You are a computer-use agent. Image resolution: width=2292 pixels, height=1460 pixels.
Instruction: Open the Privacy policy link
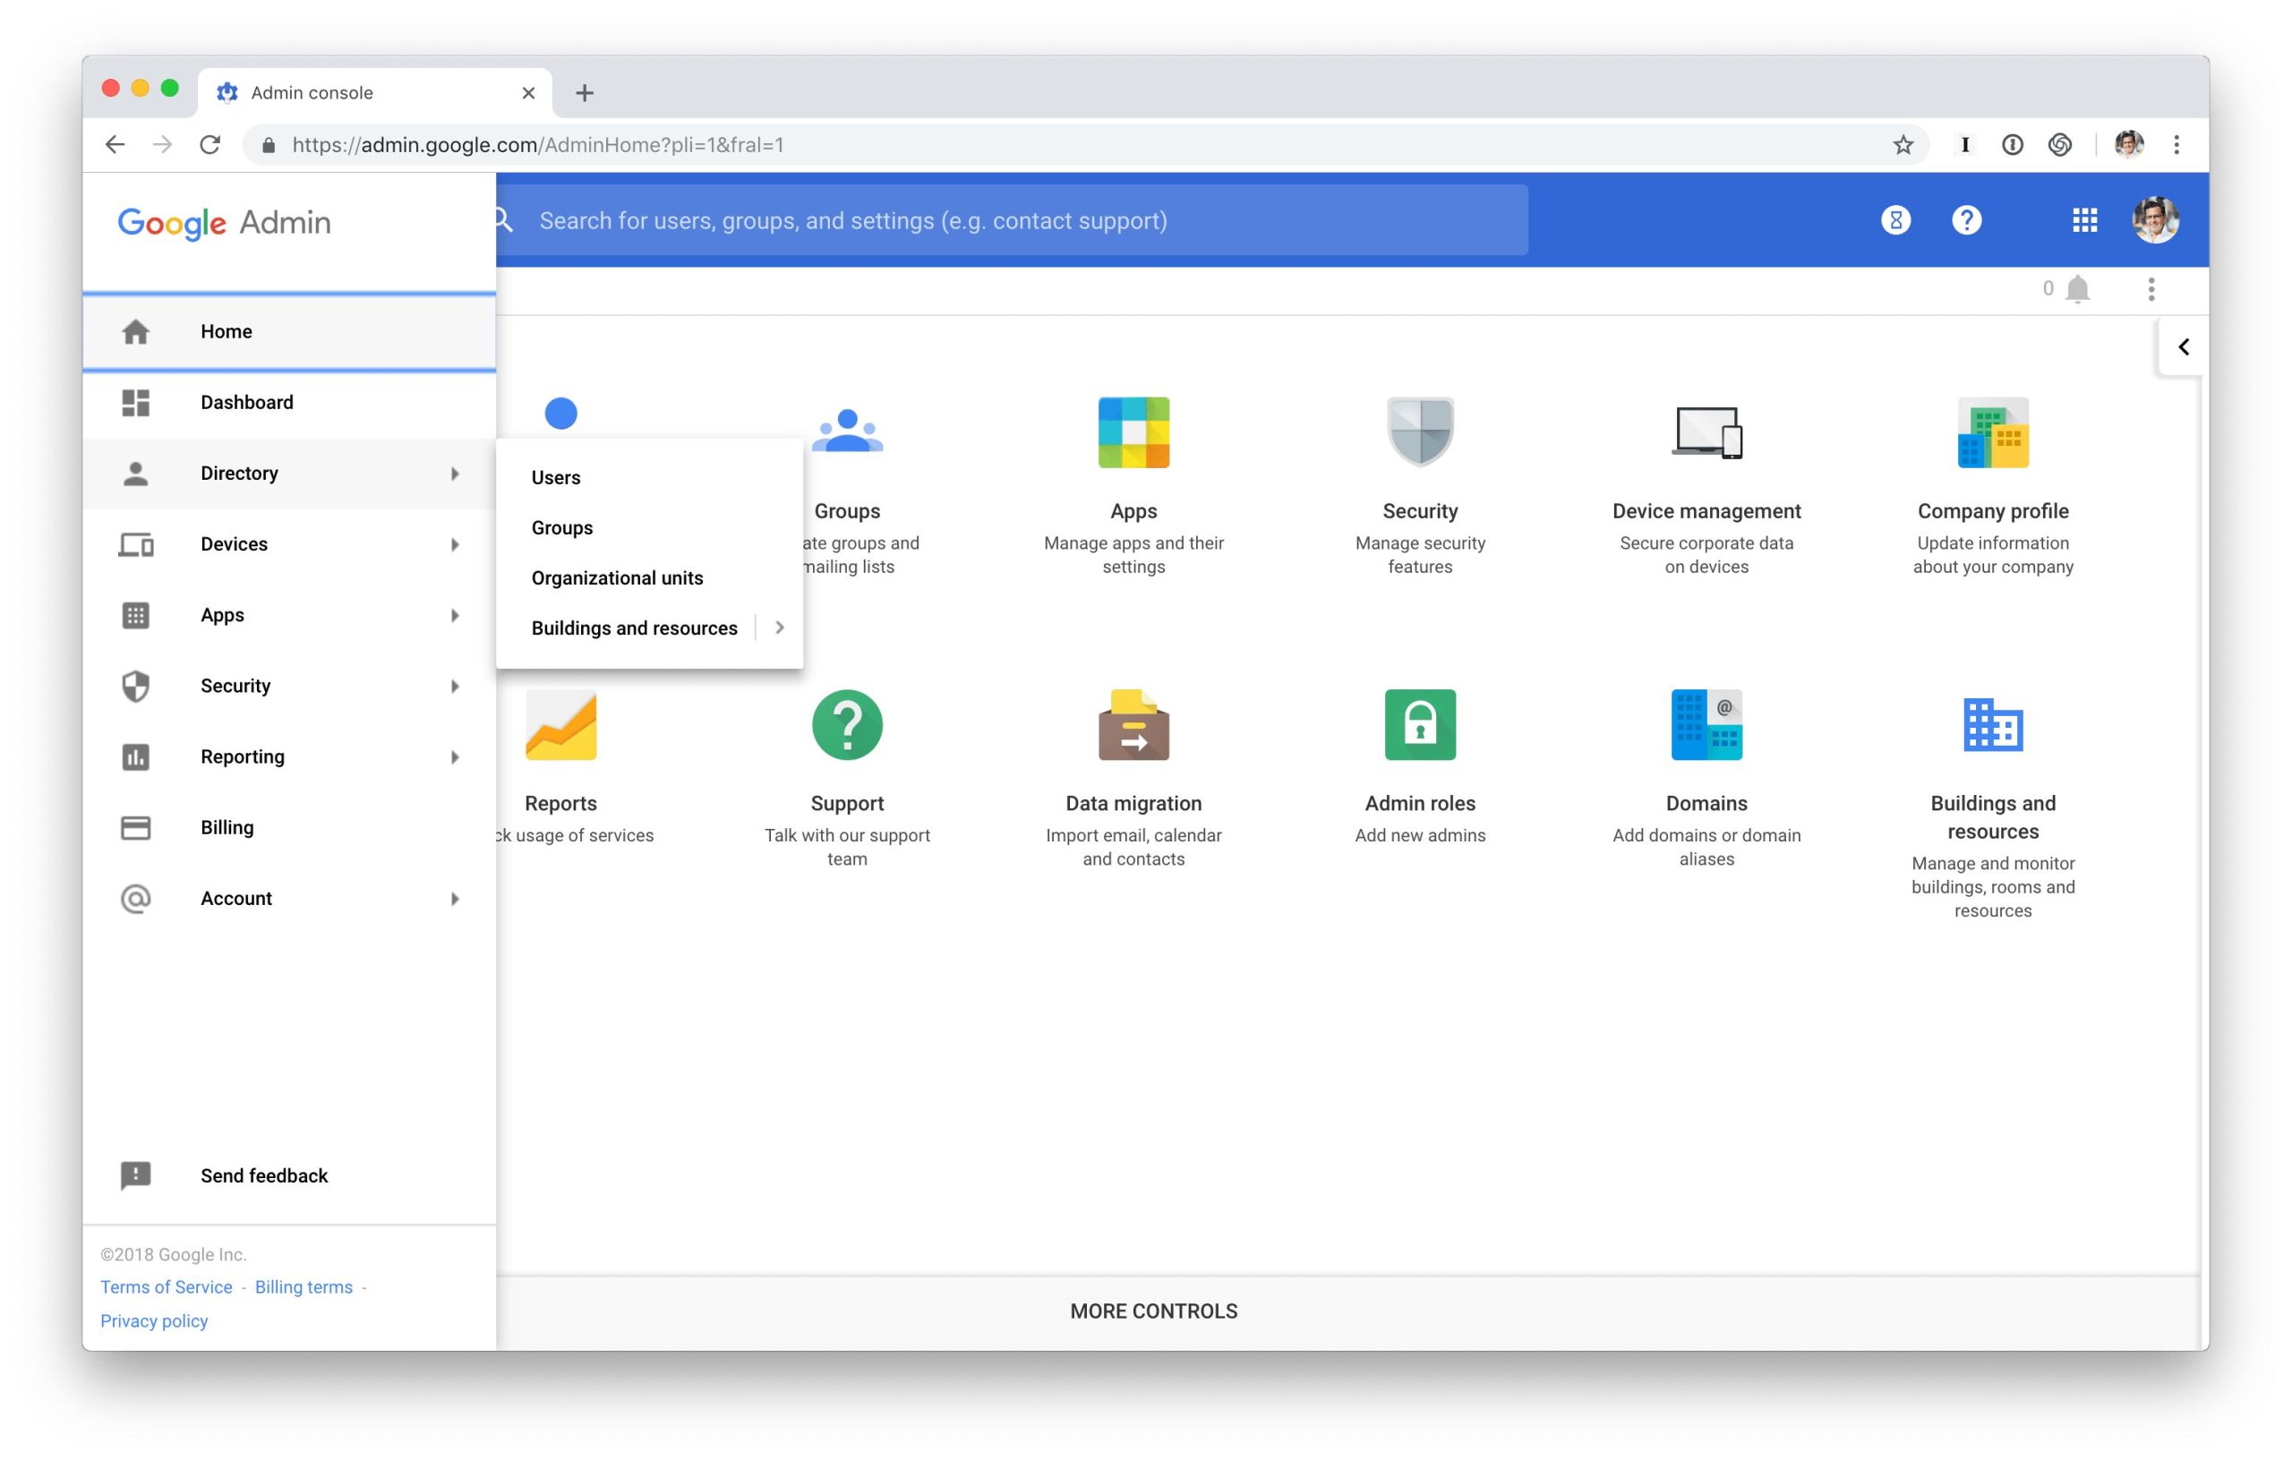coord(154,1320)
